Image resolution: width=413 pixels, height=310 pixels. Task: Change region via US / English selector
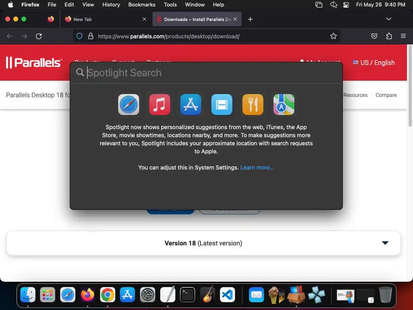374,63
